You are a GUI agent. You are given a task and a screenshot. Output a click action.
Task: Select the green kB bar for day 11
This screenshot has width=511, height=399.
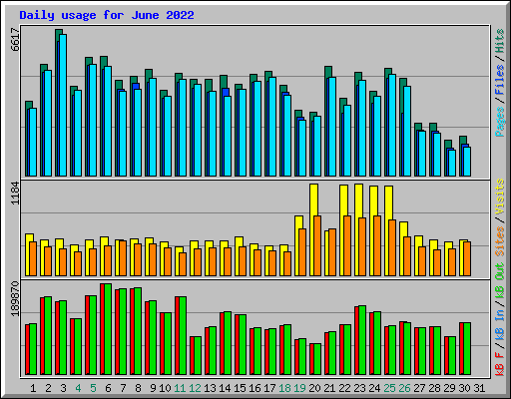183,336
